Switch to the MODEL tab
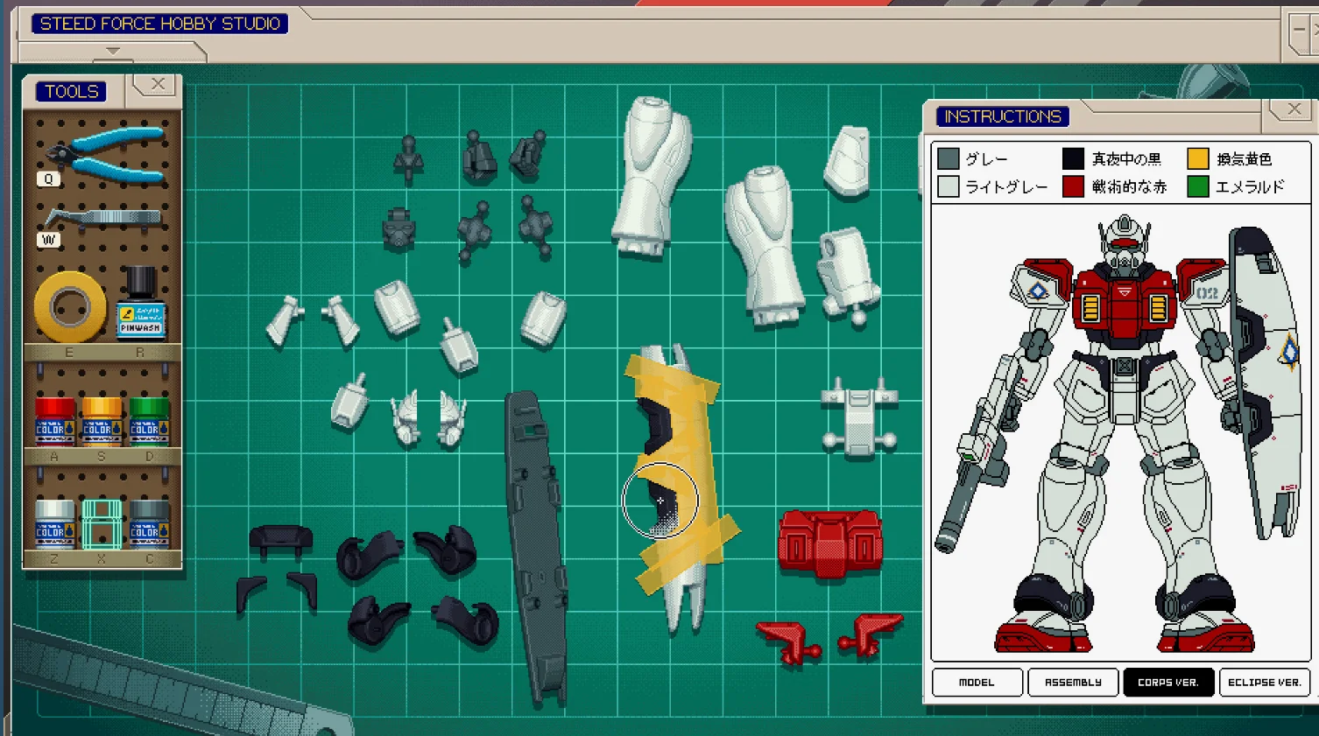 [x=977, y=682]
